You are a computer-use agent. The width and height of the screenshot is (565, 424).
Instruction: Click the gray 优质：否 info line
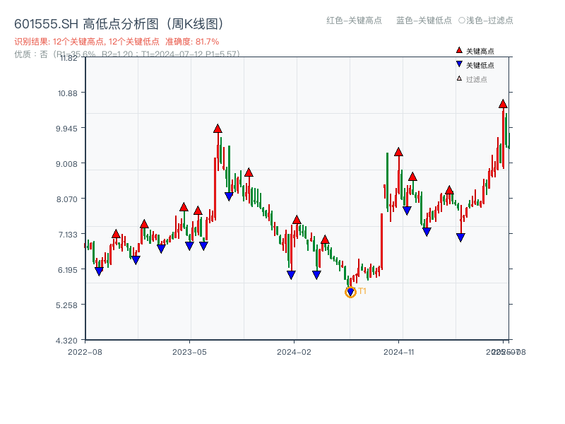tap(127, 54)
